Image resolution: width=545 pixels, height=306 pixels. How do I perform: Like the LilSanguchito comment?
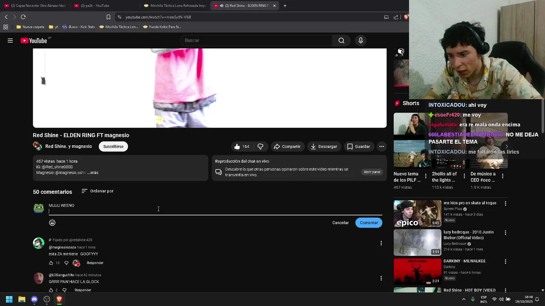[x=51, y=290]
